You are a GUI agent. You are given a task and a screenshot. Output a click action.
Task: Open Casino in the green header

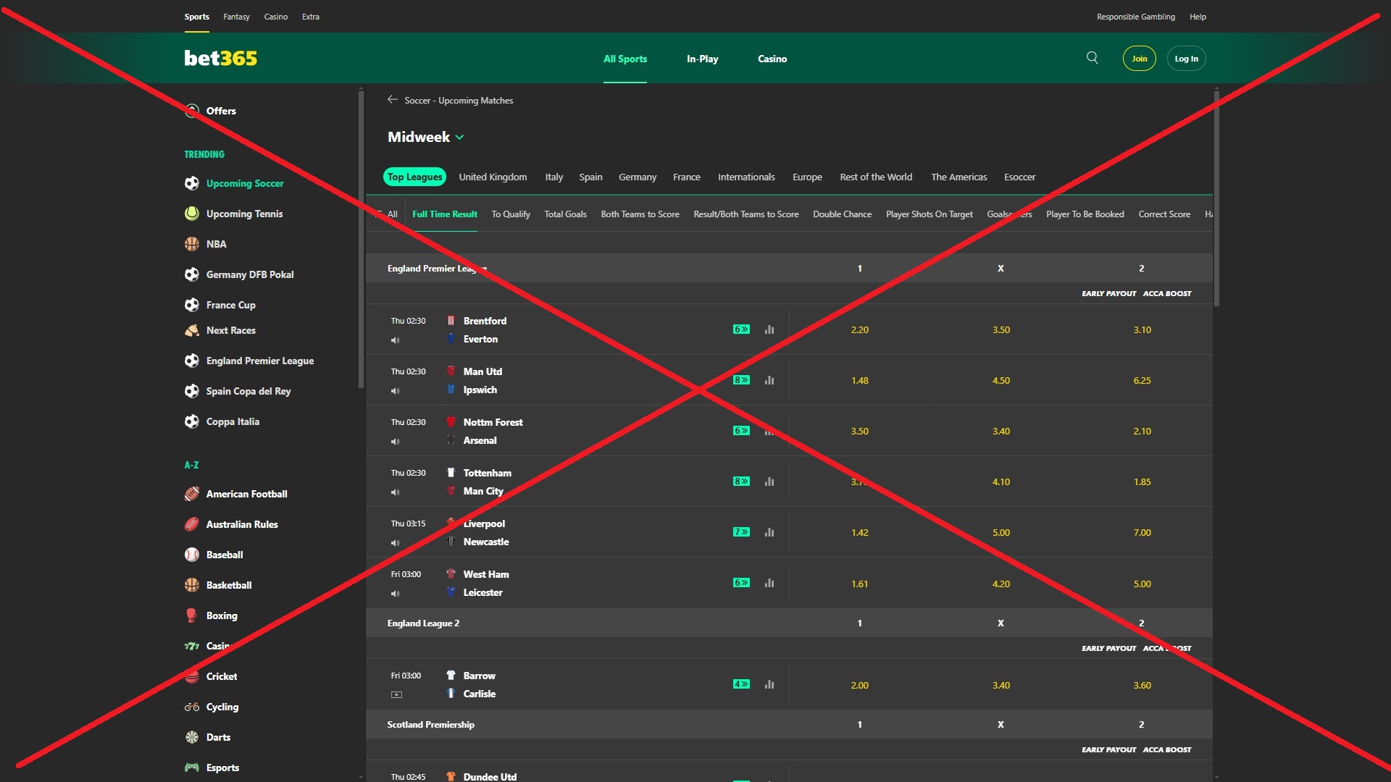(772, 59)
